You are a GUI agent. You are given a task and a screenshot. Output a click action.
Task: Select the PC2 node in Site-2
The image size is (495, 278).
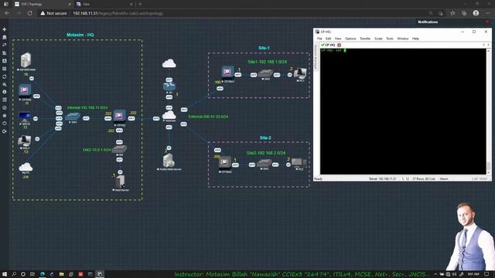tap(299, 163)
